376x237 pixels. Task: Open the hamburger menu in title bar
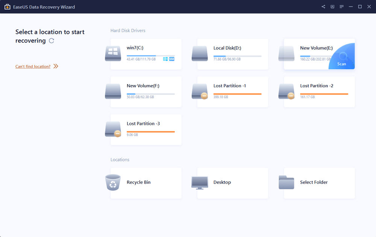coord(341,7)
